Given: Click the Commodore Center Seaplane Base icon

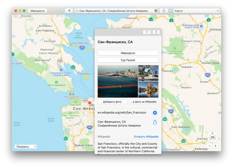Looking at the screenshot, I should (61, 70).
